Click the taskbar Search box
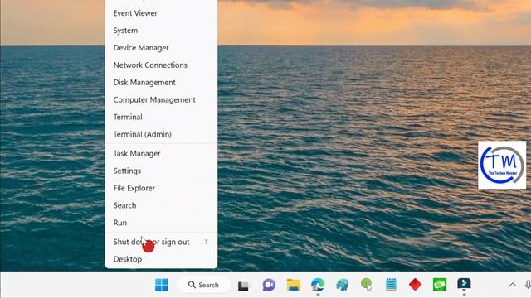Image resolution: width=531 pixels, height=298 pixels. tap(203, 285)
